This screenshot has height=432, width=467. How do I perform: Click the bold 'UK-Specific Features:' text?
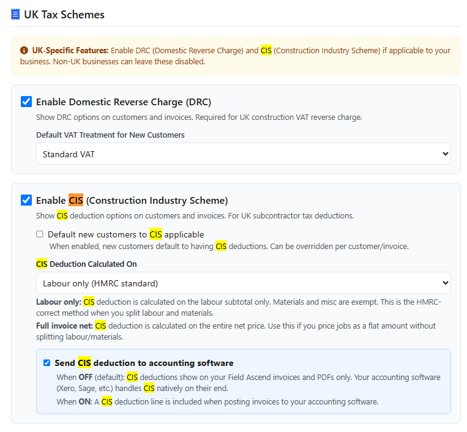click(70, 51)
